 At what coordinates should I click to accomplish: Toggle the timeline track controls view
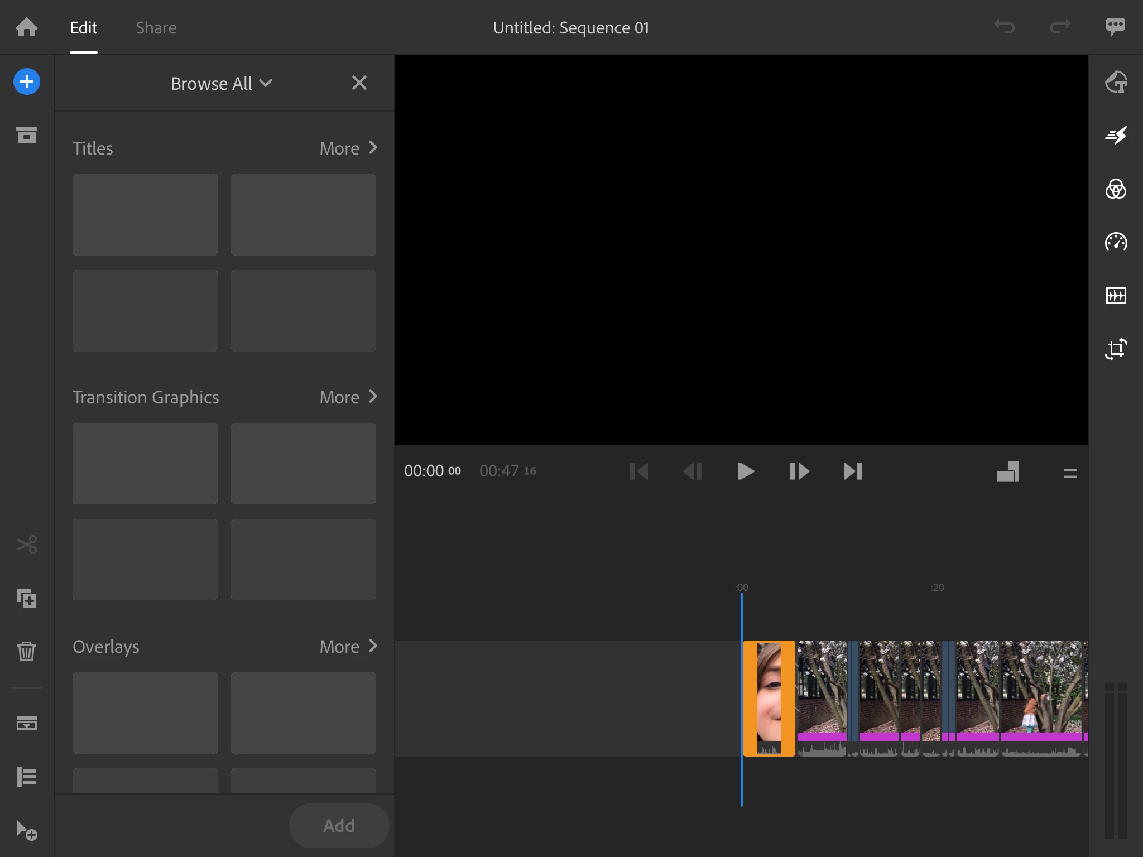[26, 776]
